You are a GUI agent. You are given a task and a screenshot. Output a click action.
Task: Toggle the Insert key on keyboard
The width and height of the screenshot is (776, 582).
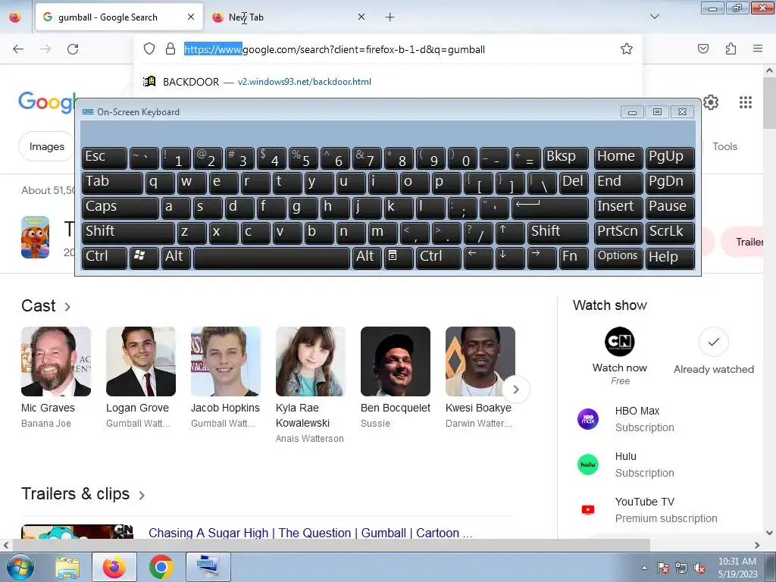point(618,208)
